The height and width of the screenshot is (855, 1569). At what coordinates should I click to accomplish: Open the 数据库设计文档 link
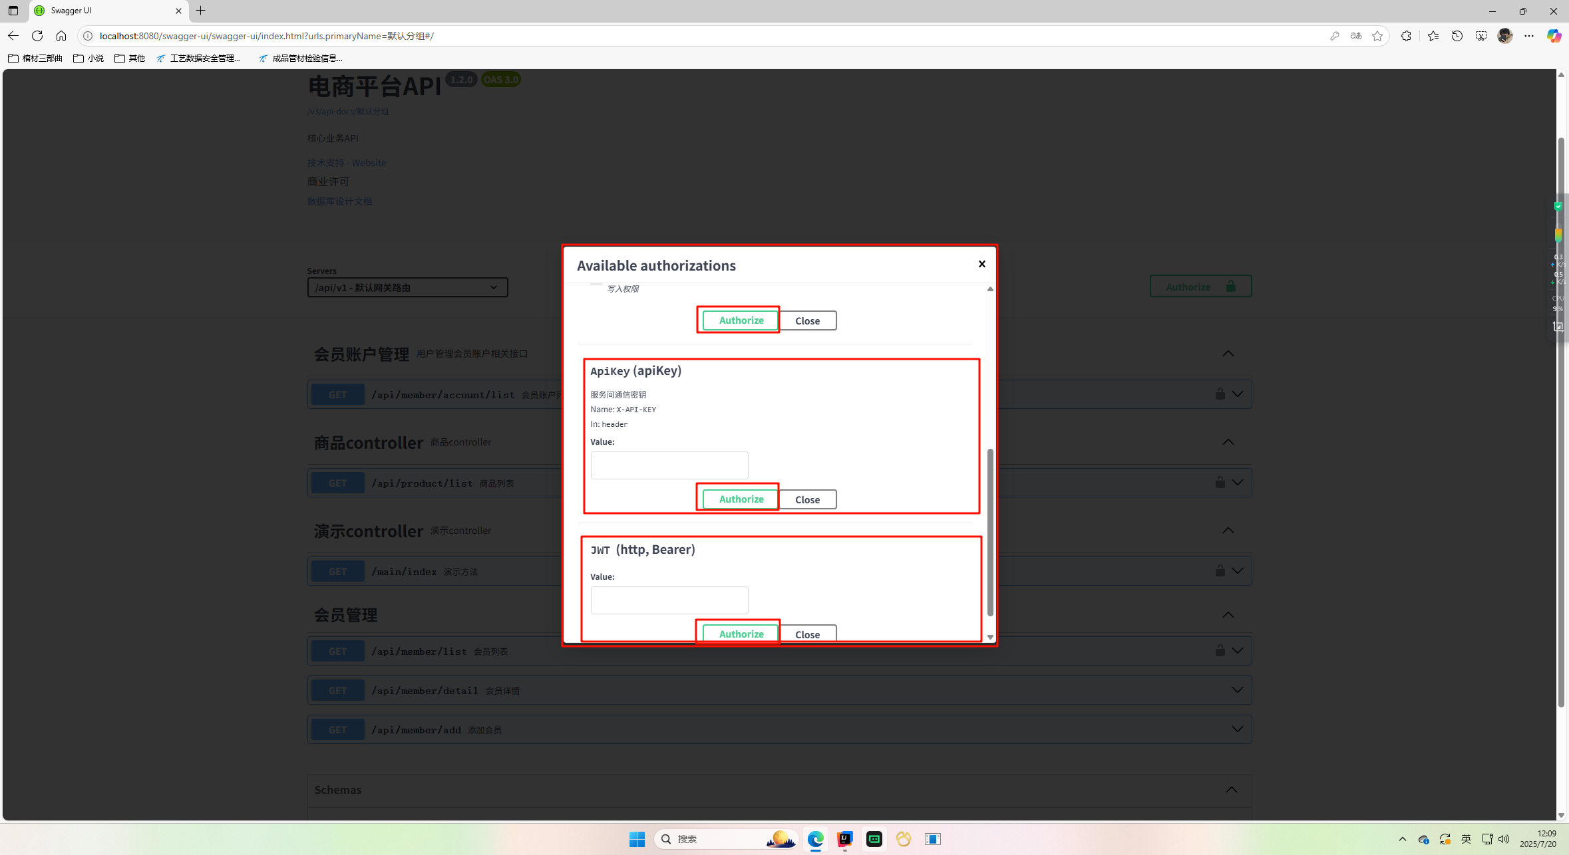[339, 201]
